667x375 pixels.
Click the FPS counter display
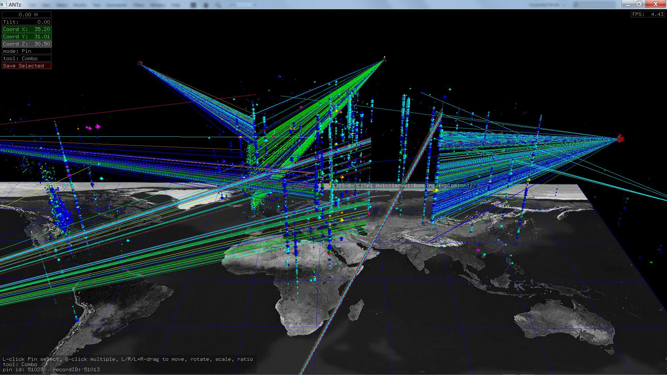pyautogui.click(x=648, y=14)
